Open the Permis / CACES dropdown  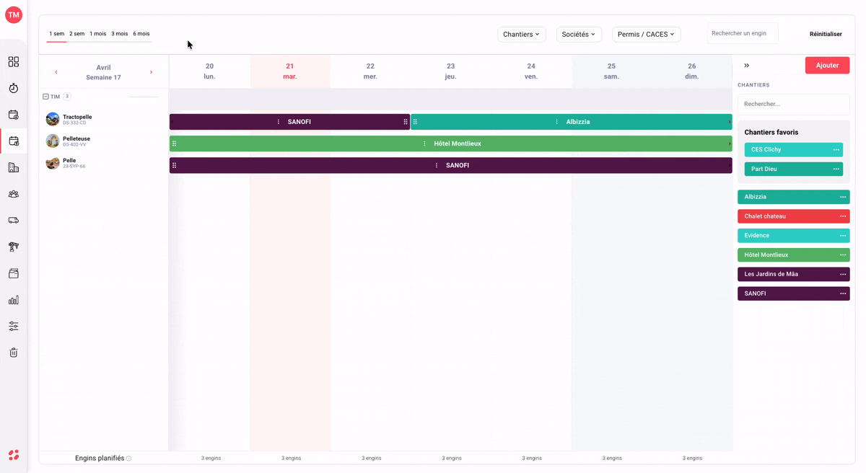[647, 34]
